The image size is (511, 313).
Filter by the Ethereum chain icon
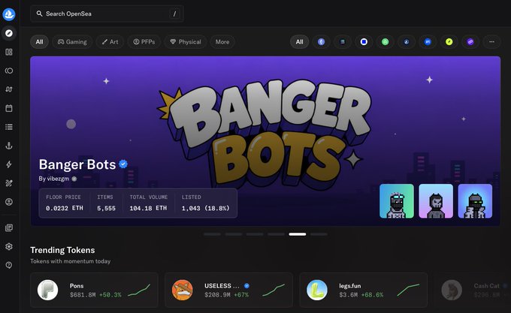point(321,41)
